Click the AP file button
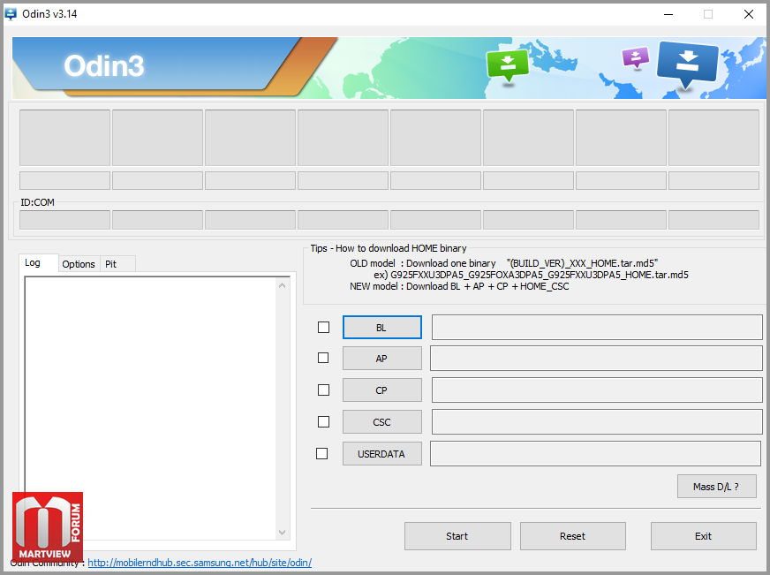Screen dimensions: 770x575 pos(382,359)
